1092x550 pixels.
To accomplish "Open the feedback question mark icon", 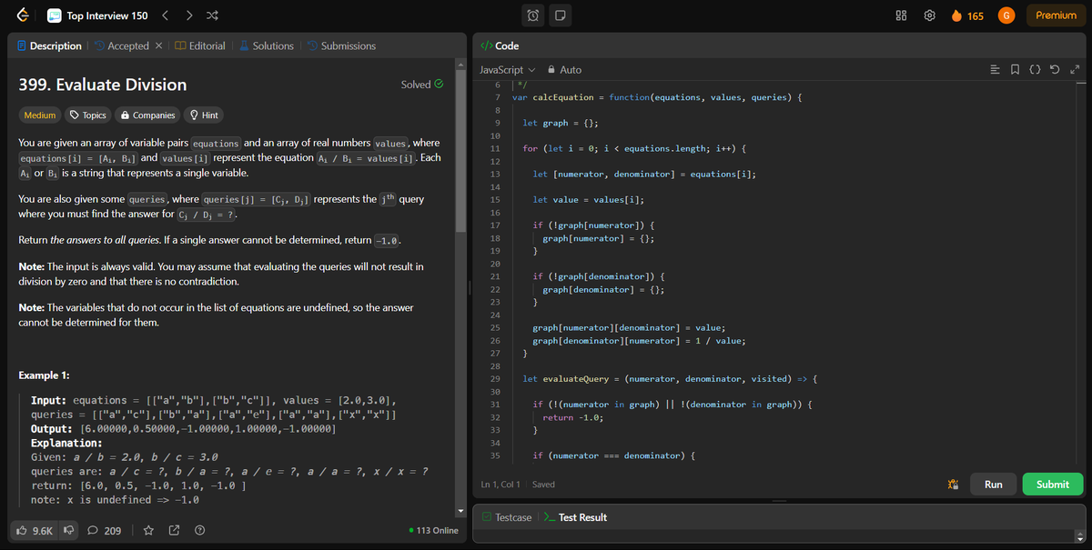I will point(199,530).
